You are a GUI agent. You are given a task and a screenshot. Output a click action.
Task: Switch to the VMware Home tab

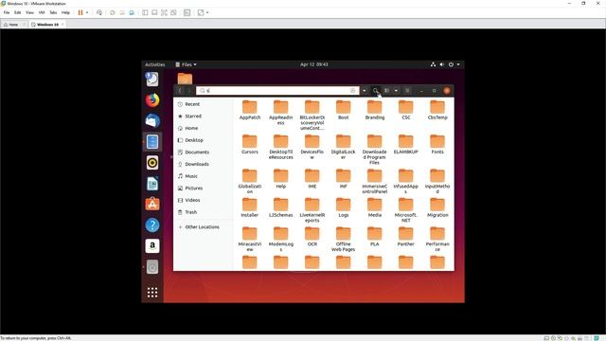tap(13, 25)
